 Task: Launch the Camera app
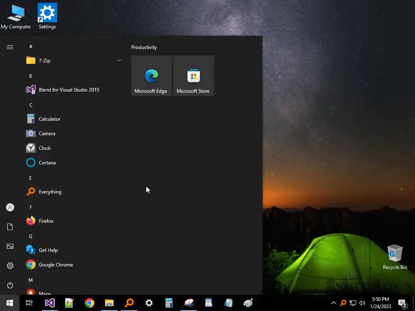pos(74,134)
